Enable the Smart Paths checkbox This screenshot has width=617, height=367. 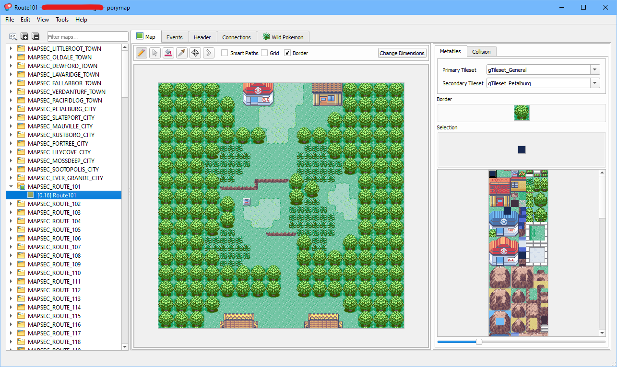(225, 53)
